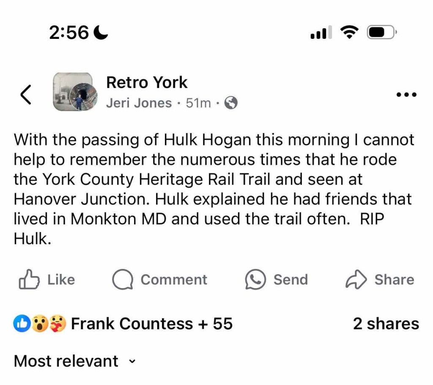The height and width of the screenshot is (385, 433).
Task: Open Frank Countess + 55 reactions list
Action: pyautogui.click(x=151, y=324)
